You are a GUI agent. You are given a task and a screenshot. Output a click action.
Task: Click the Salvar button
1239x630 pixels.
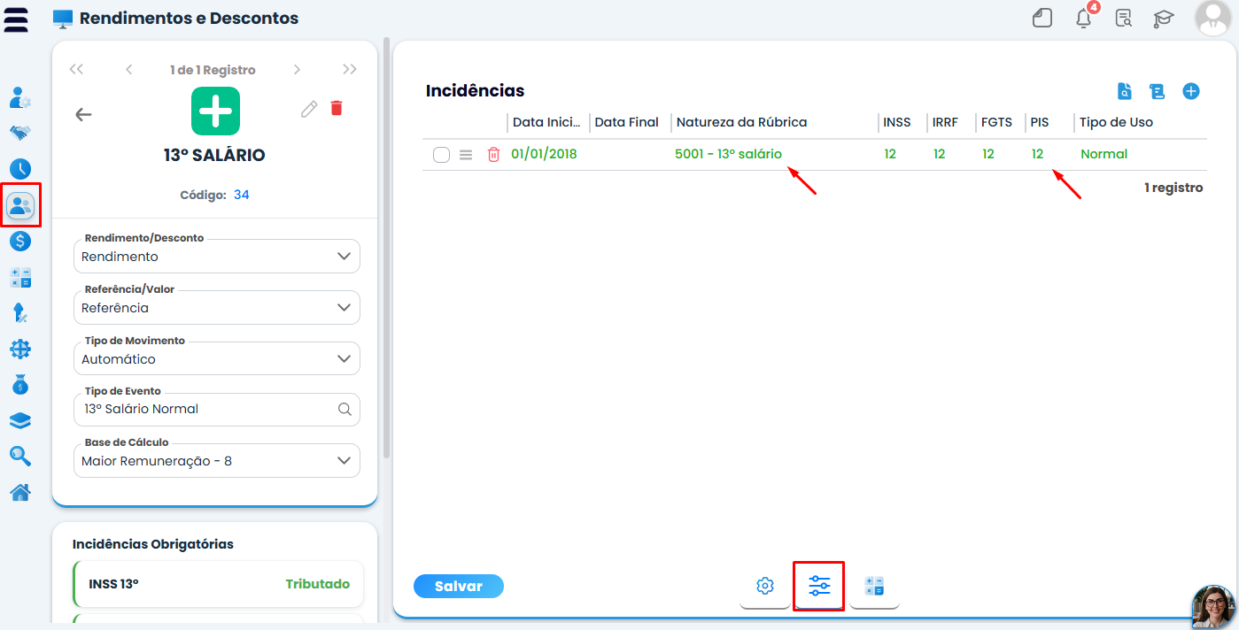(459, 586)
